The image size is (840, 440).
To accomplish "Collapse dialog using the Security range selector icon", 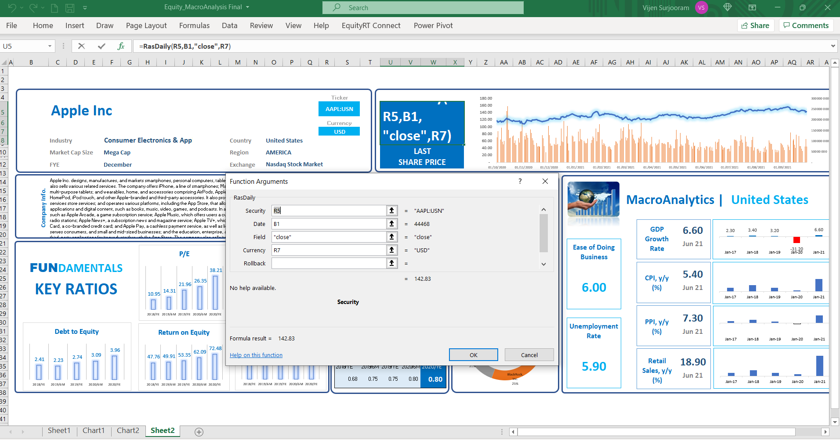I will [392, 211].
